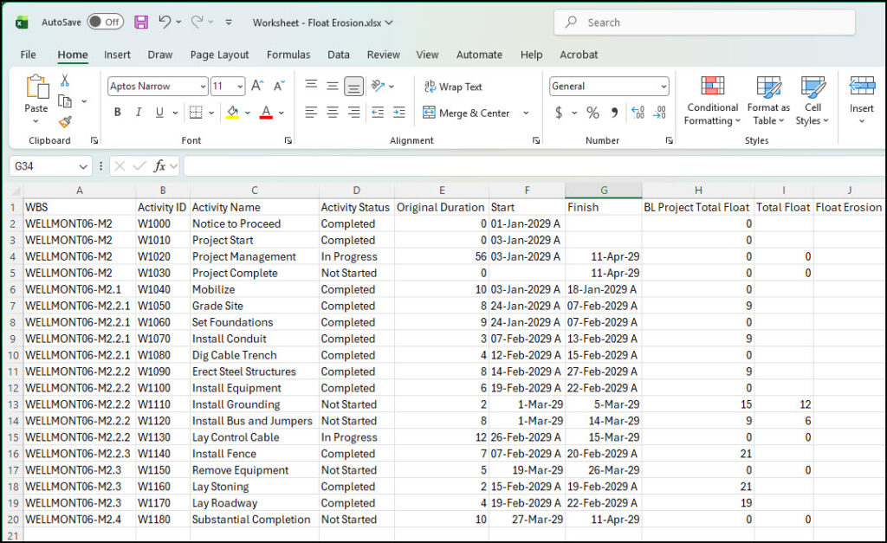887x543 pixels.
Task: Click Accounting Number Format dollar icon
Action: coord(559,113)
